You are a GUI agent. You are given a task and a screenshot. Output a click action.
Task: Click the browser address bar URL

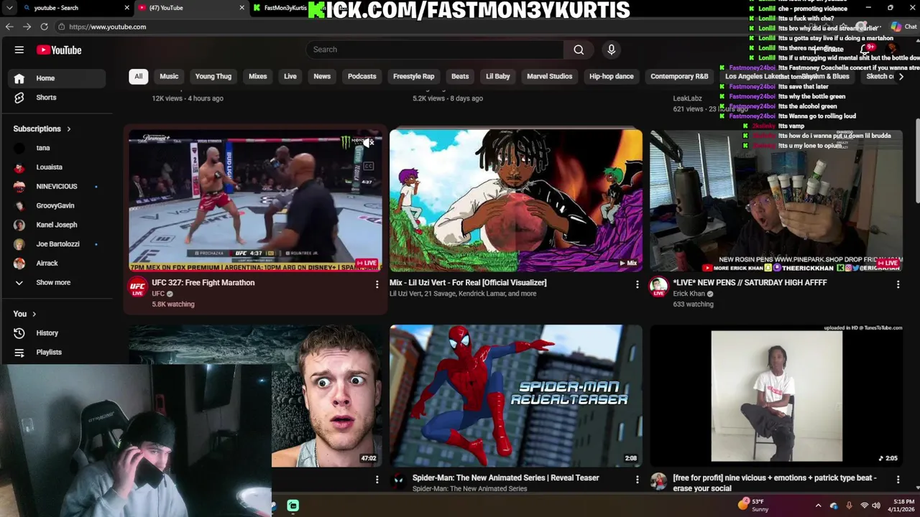[108, 27]
